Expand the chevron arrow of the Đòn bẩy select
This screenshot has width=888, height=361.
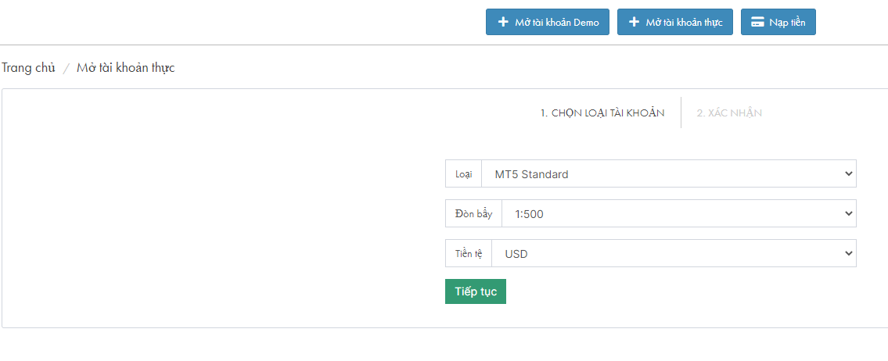click(848, 214)
